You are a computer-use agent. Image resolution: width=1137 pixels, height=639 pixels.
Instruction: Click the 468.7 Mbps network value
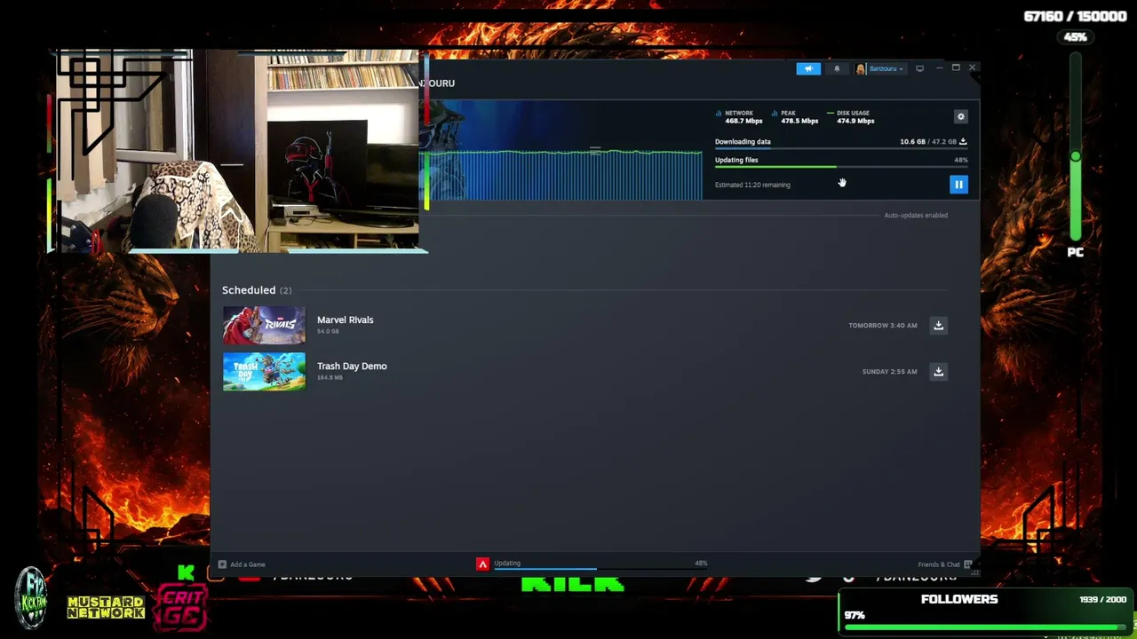click(x=743, y=121)
